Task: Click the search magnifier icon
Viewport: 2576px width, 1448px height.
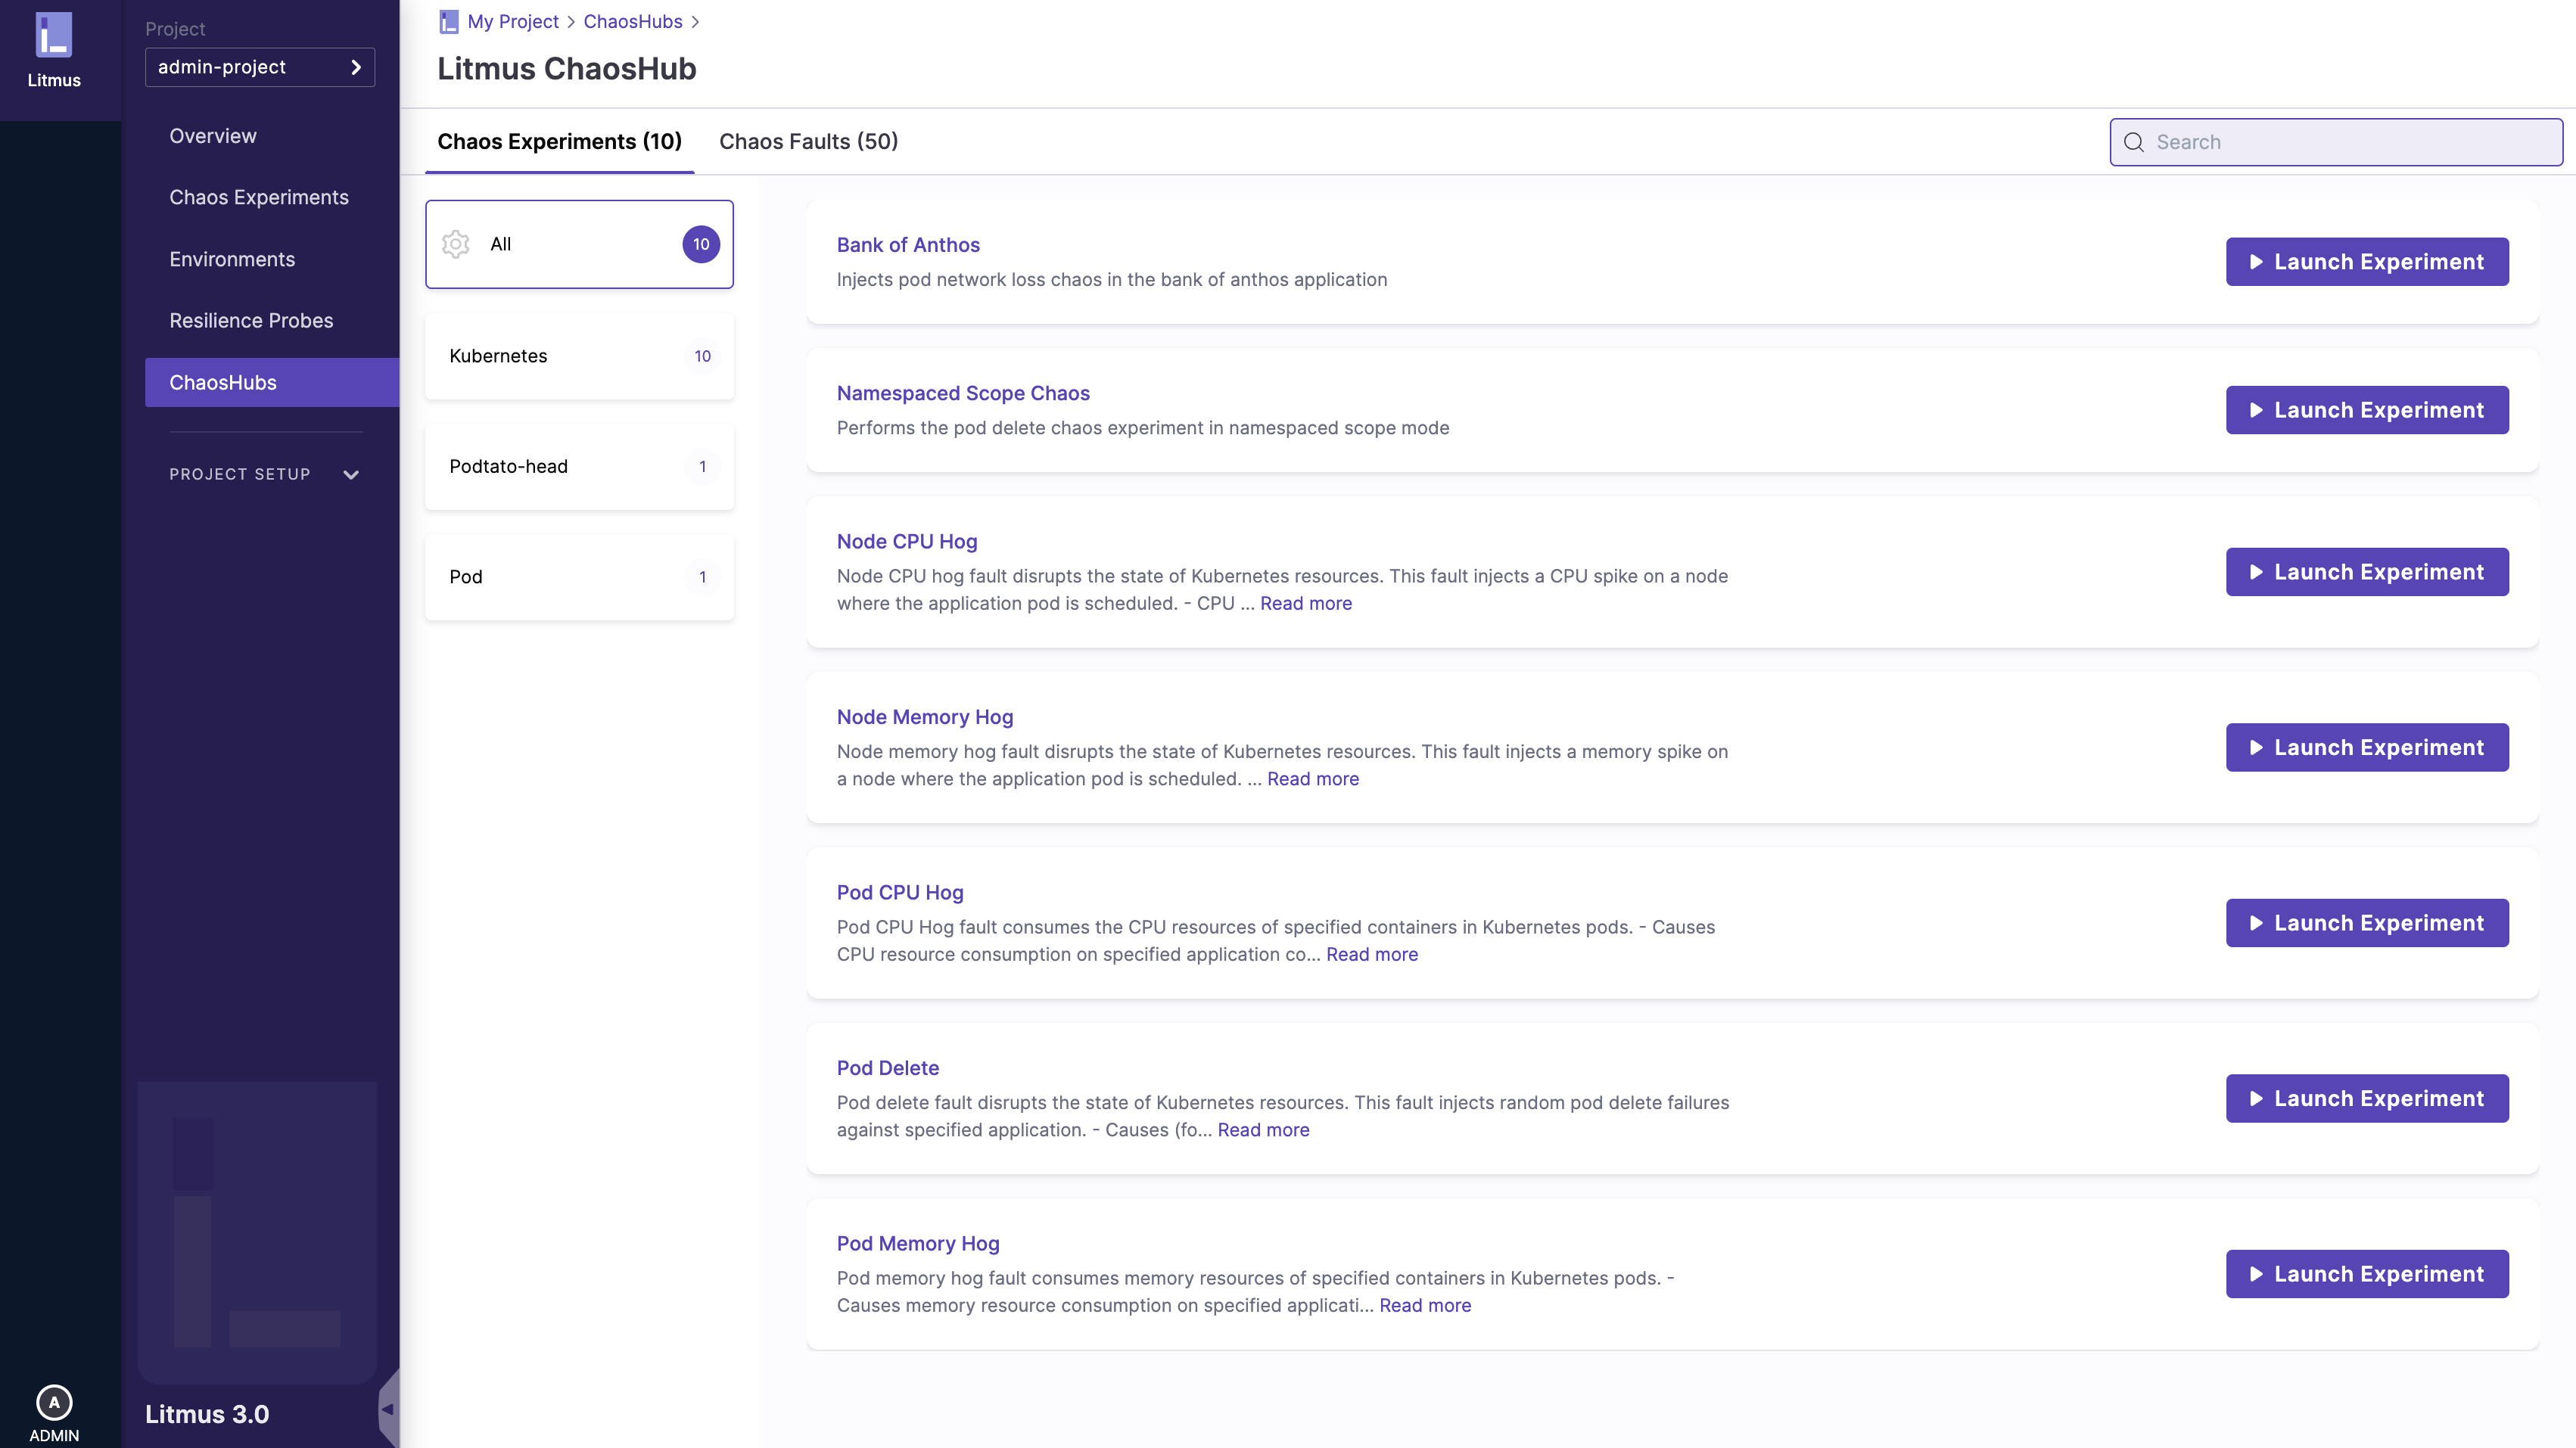Action: [x=2133, y=142]
